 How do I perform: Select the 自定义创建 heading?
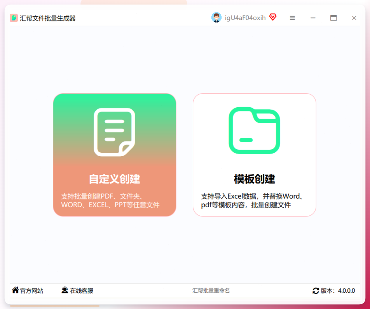[x=114, y=179]
